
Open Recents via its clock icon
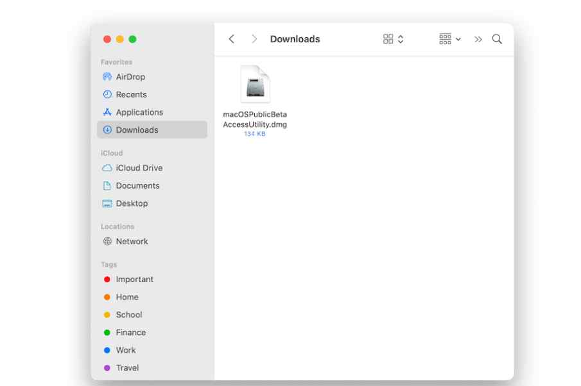tap(107, 94)
